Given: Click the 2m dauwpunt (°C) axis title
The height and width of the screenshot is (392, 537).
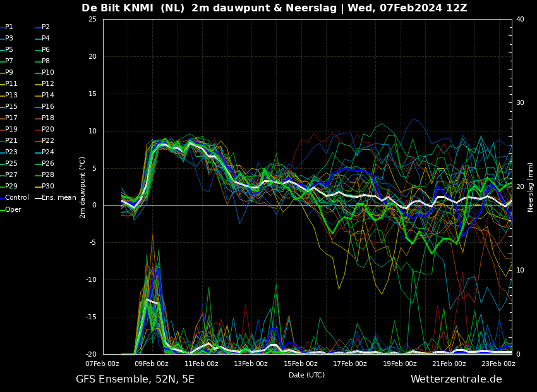Looking at the screenshot, I should (83, 187).
